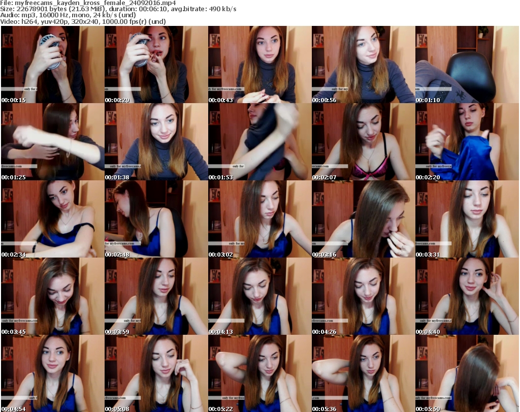This screenshot has height=412, width=520.
Task: Pick the thumbnail at 00:00:43
Action: 259,65
